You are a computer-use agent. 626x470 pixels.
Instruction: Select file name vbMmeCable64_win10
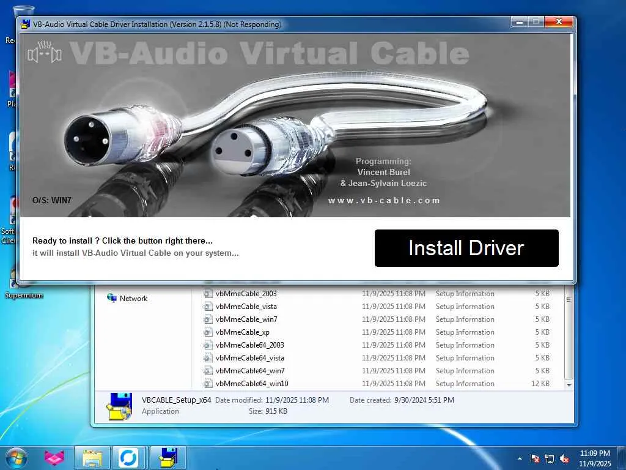[252, 383]
